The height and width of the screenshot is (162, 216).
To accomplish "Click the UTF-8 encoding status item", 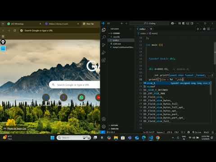I will click(170, 132).
